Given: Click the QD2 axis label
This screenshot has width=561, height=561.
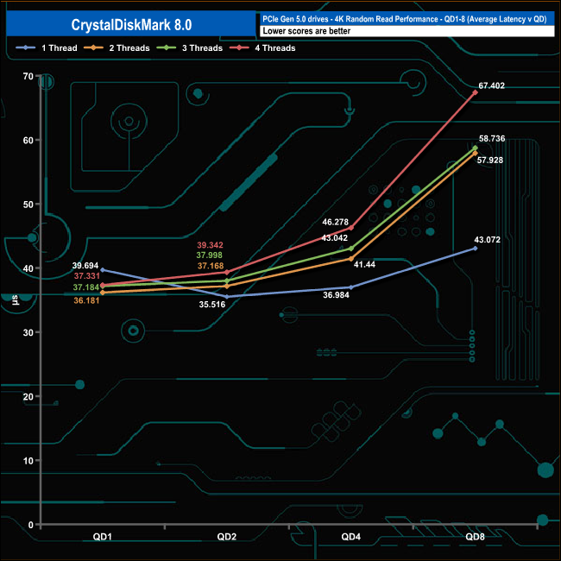Looking at the screenshot, I should [x=227, y=536].
